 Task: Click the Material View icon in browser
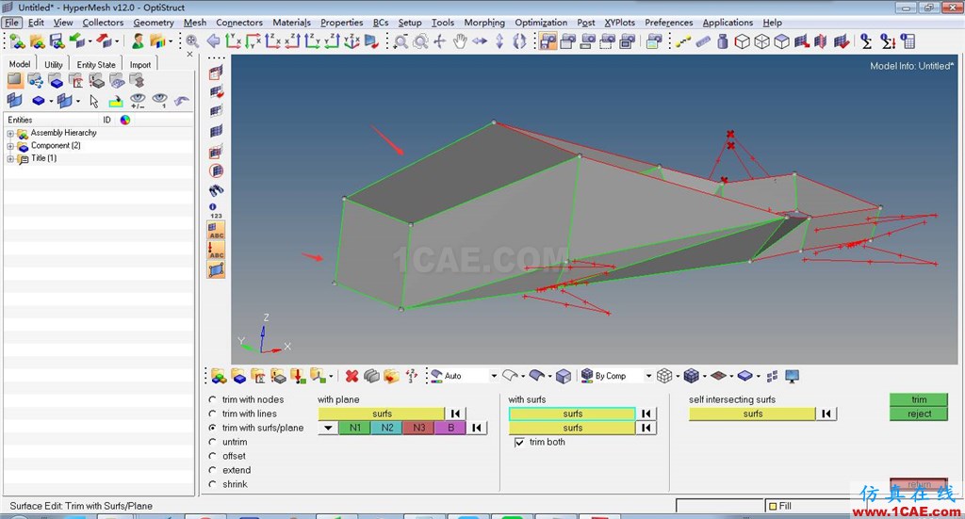pos(75,81)
